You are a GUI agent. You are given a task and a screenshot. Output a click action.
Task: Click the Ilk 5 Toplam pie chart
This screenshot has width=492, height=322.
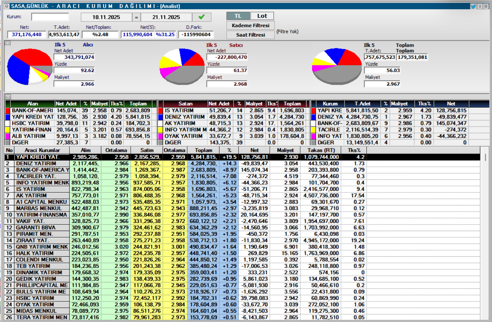click(x=337, y=67)
